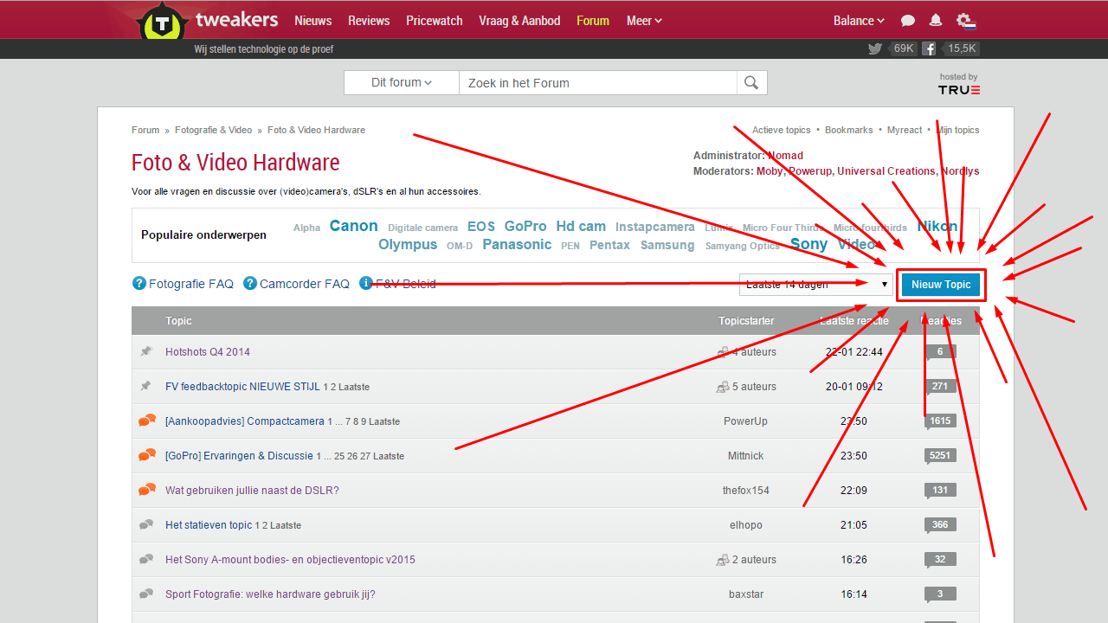Open the FV feedbacktopic NIEUWE STIJL topic

pos(242,387)
